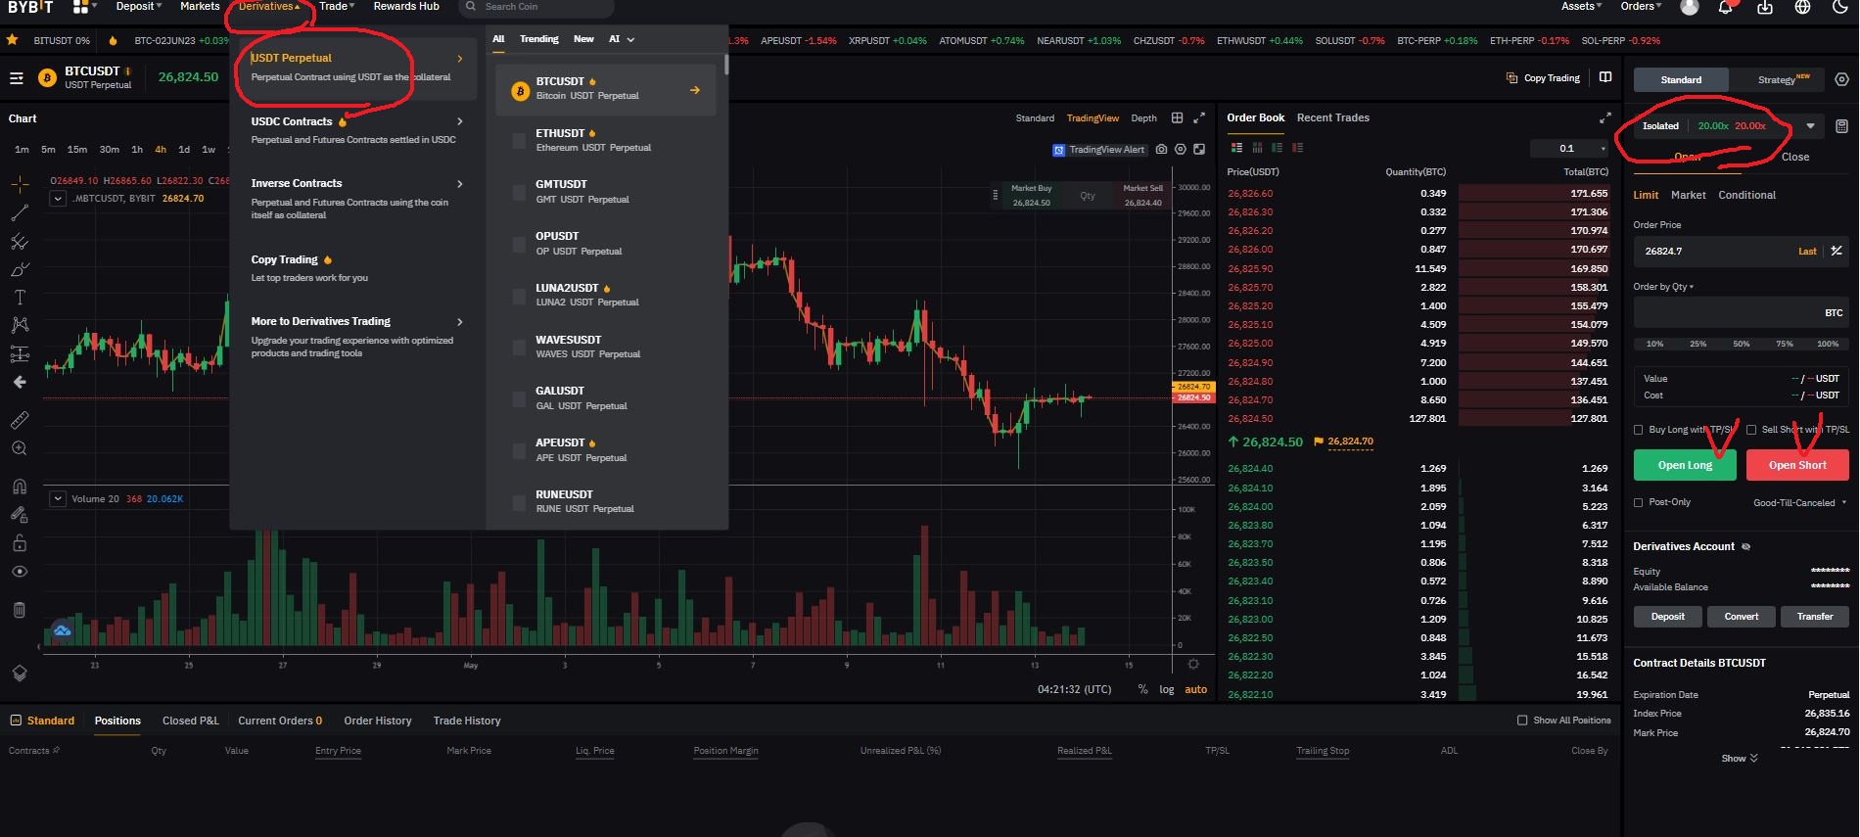Open Good-Till-Canceled dropdown
1860x837 pixels.
point(1799,503)
